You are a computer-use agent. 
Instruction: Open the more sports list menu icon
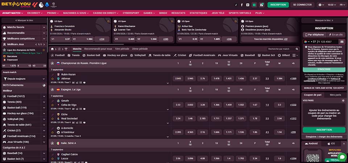(x=295, y=55)
